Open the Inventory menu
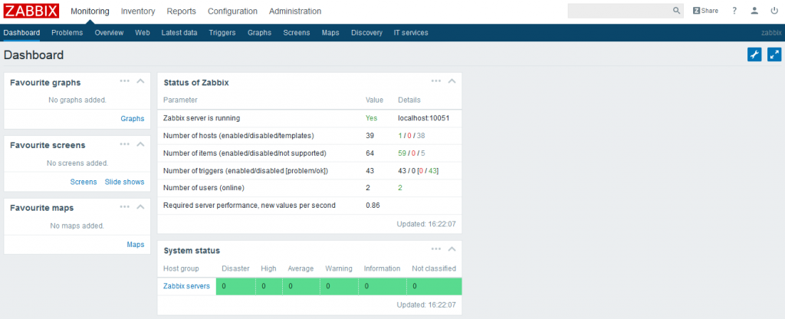785x319 pixels. click(138, 11)
